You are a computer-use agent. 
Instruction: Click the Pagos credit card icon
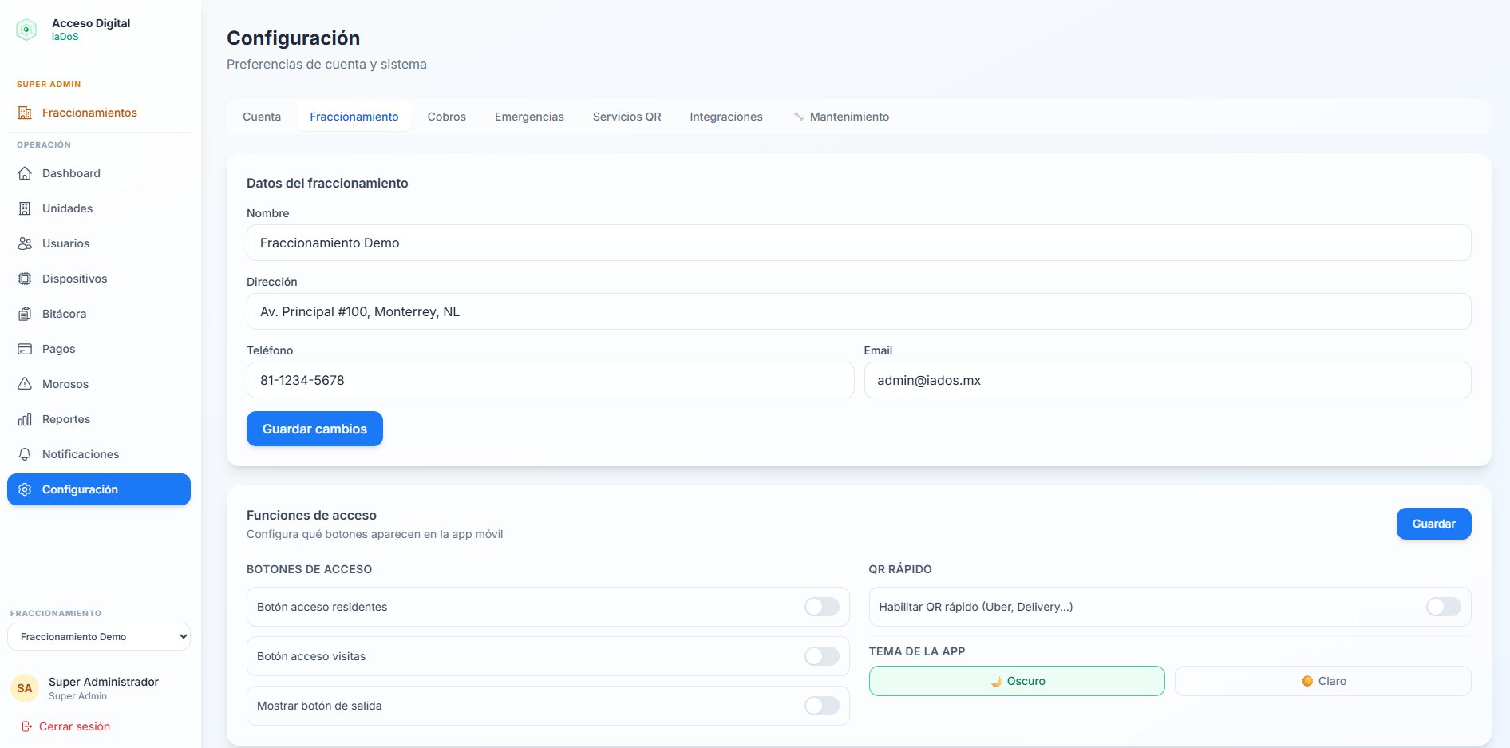[25, 349]
